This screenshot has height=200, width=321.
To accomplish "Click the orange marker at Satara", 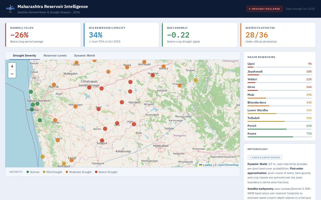I will pos(58,140).
